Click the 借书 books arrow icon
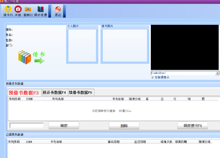This screenshot has height=158, width=220. point(31,57)
